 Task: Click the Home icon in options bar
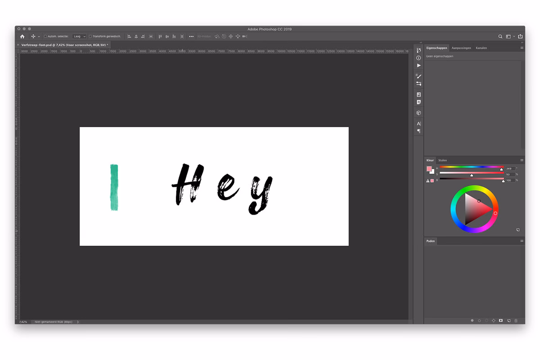(22, 36)
